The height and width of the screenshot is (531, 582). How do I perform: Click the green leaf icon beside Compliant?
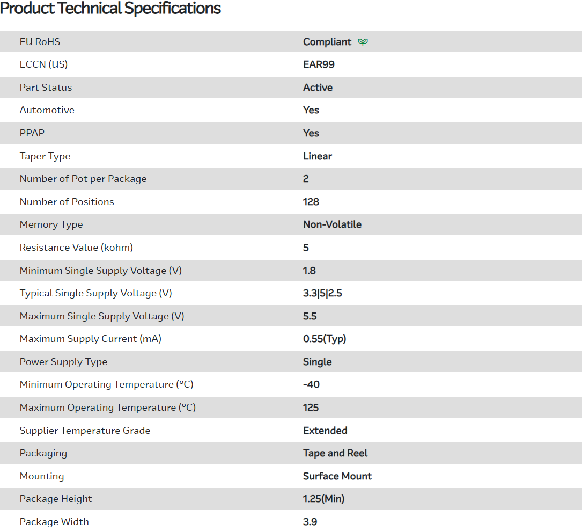point(363,42)
